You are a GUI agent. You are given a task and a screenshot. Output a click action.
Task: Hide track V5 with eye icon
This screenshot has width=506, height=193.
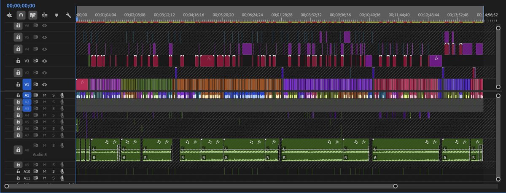(44, 37)
